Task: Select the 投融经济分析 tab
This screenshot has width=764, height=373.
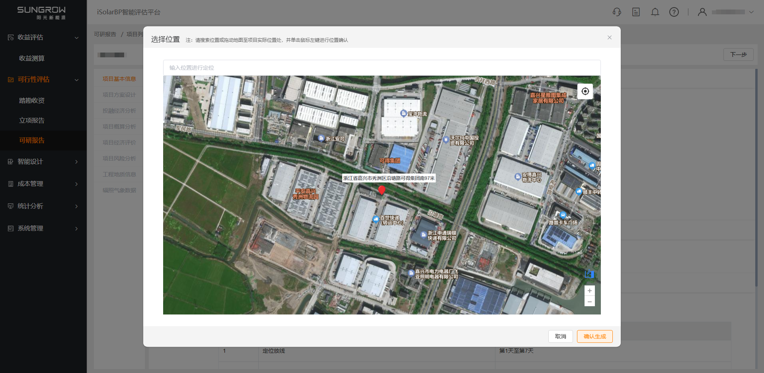Action: click(x=119, y=111)
